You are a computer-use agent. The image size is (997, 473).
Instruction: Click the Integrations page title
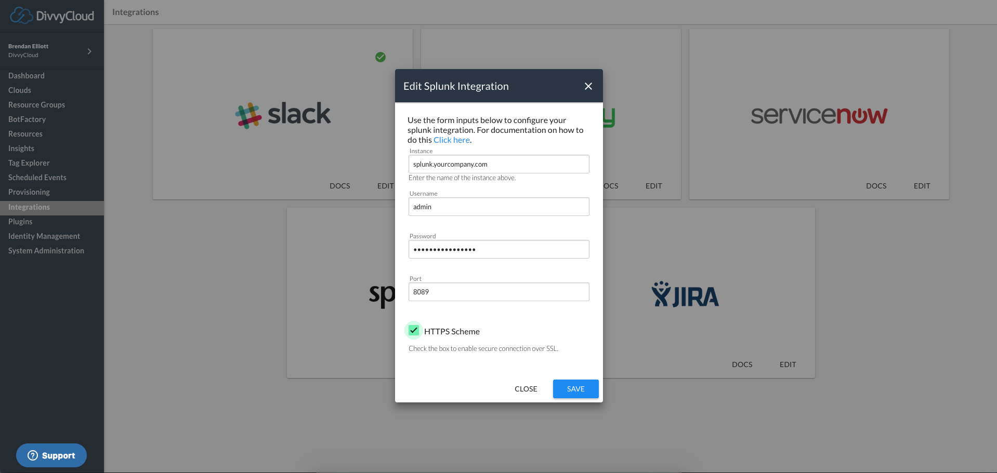click(x=136, y=12)
